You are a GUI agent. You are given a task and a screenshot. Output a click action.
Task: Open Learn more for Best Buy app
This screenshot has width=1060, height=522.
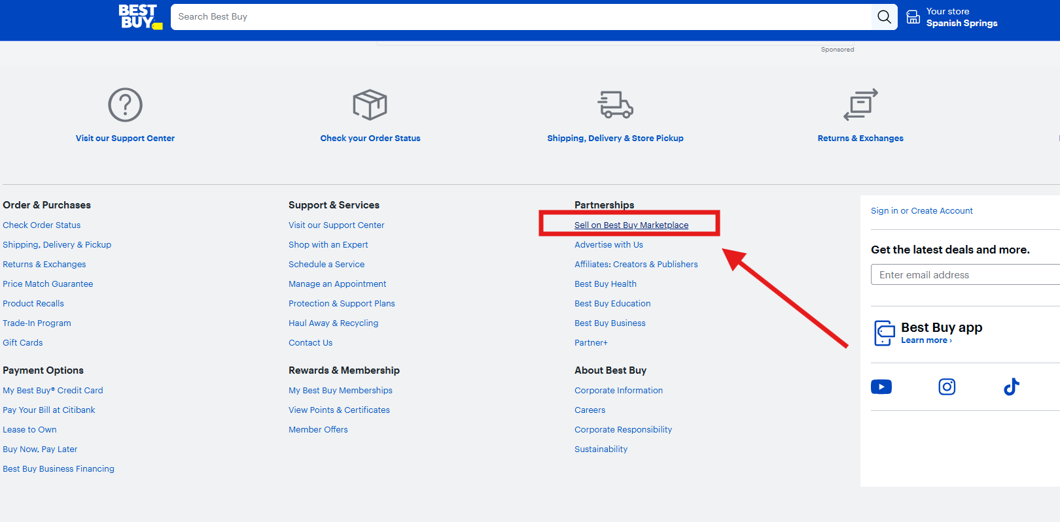926,340
